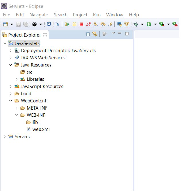Image resolution: width=181 pixels, height=192 pixels.
Task: Click the Open Console monitor icon
Action: [x=49, y=24]
